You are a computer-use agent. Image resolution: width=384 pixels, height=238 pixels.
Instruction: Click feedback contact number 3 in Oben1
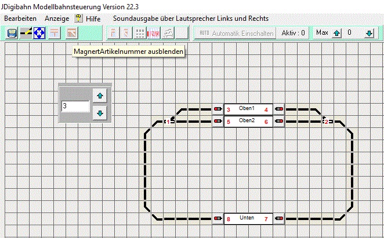(229, 110)
